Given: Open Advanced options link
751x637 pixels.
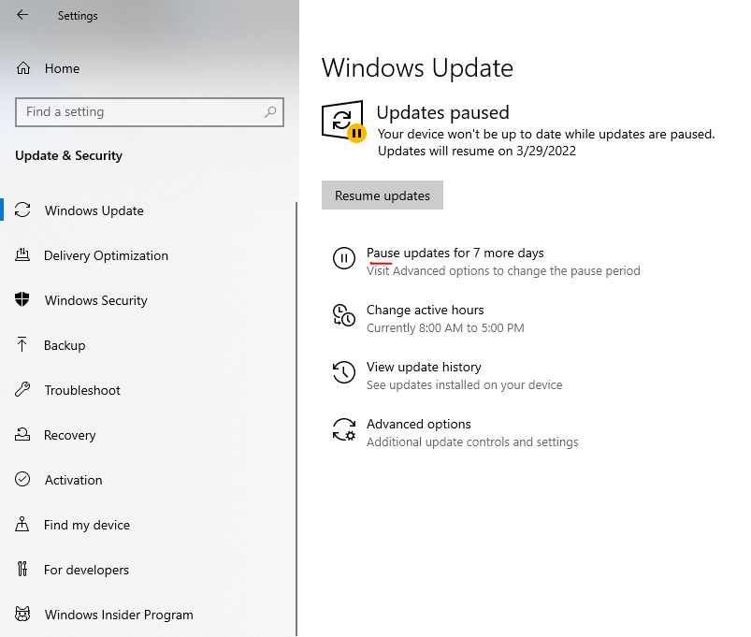Looking at the screenshot, I should pyautogui.click(x=419, y=424).
